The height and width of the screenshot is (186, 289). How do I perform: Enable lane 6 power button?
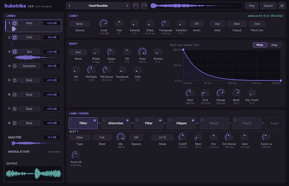coord(15,94)
